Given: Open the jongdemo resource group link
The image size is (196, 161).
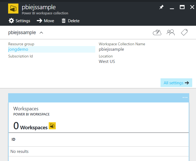Looking at the screenshot, I should coord(18,49).
